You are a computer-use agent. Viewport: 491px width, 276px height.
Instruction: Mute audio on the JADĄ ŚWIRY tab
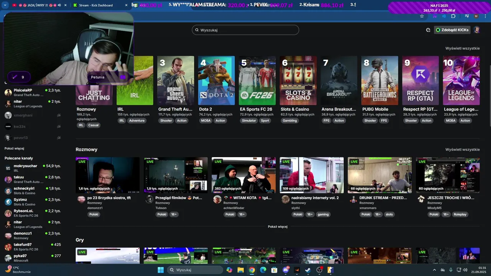[59, 5]
